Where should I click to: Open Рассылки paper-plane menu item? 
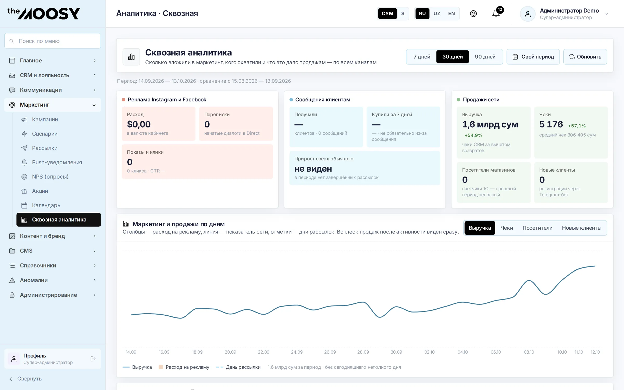pyautogui.click(x=58, y=148)
